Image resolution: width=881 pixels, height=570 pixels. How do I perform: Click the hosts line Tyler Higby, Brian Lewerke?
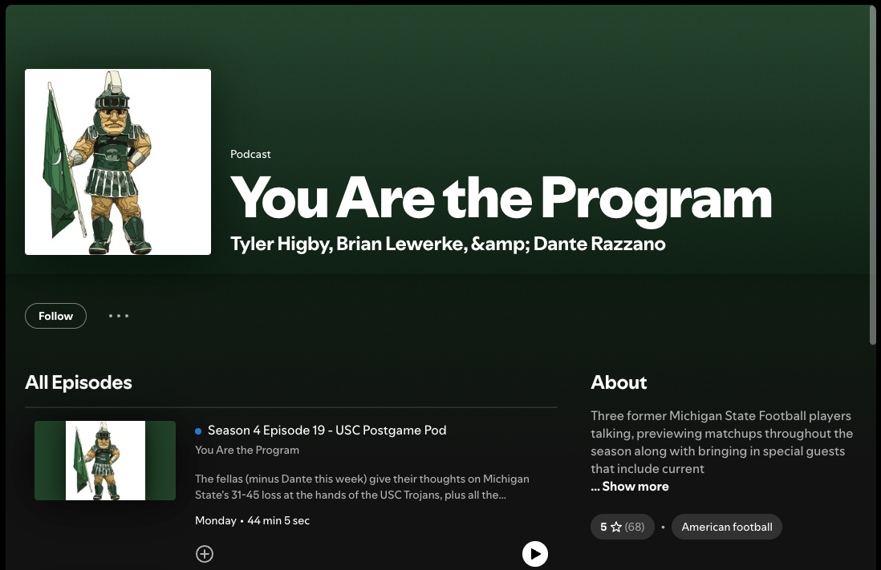[448, 244]
